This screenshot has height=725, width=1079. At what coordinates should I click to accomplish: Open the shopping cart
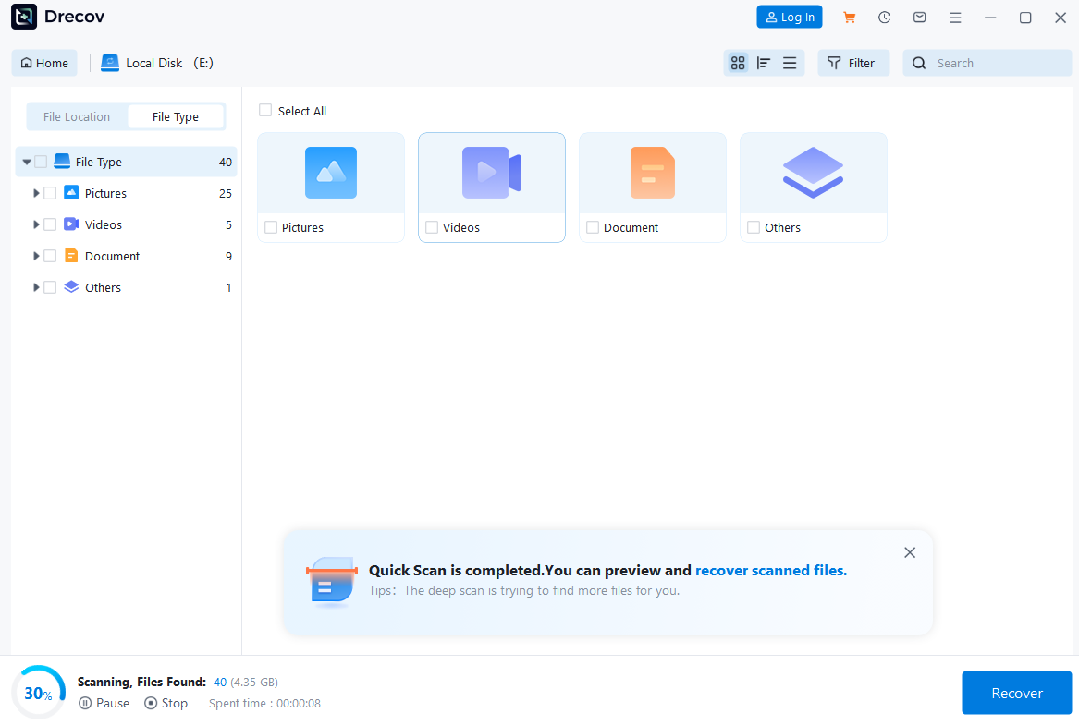point(849,17)
